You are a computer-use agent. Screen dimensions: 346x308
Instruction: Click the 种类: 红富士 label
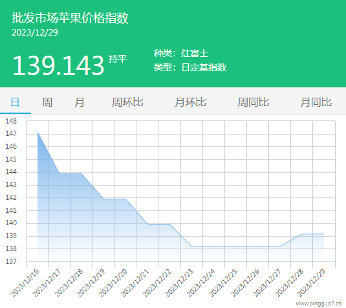(x=181, y=54)
